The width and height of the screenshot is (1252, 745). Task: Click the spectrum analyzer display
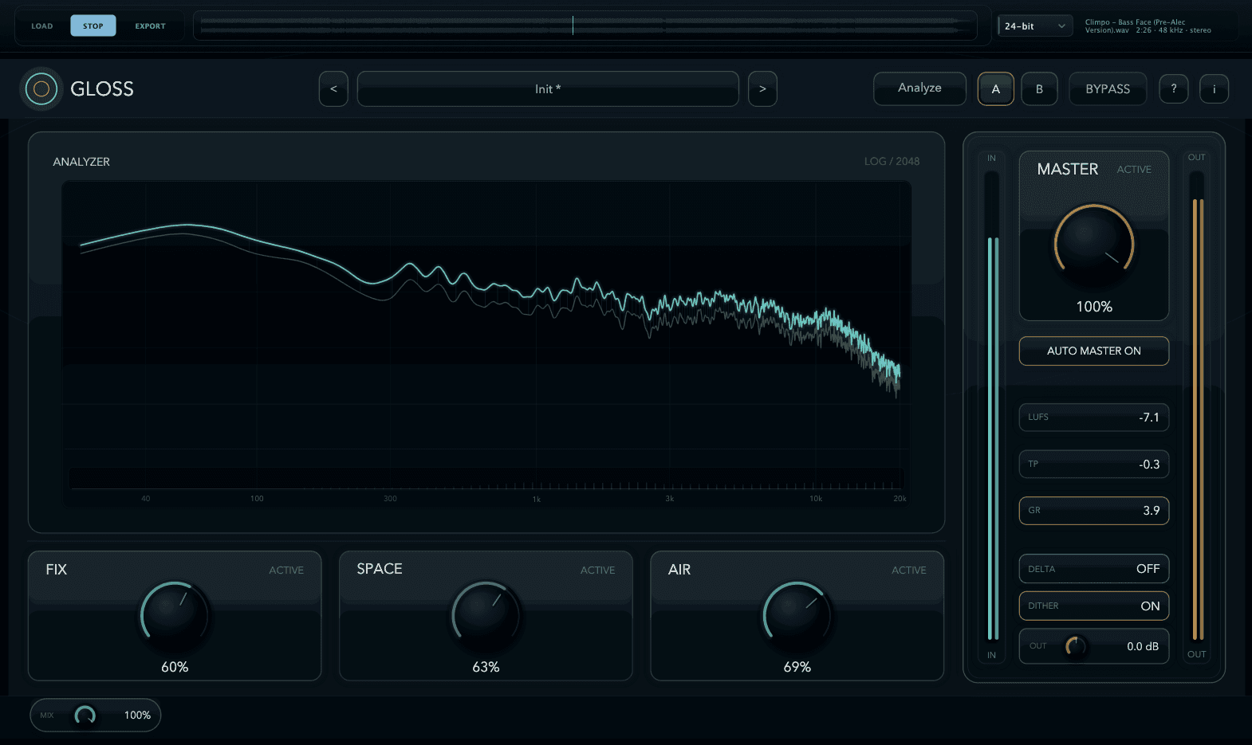click(486, 343)
